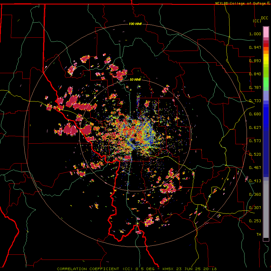This screenshot has width=271, height=271.
Task: Click the 0.840 scale value
Action: coord(255,74)
